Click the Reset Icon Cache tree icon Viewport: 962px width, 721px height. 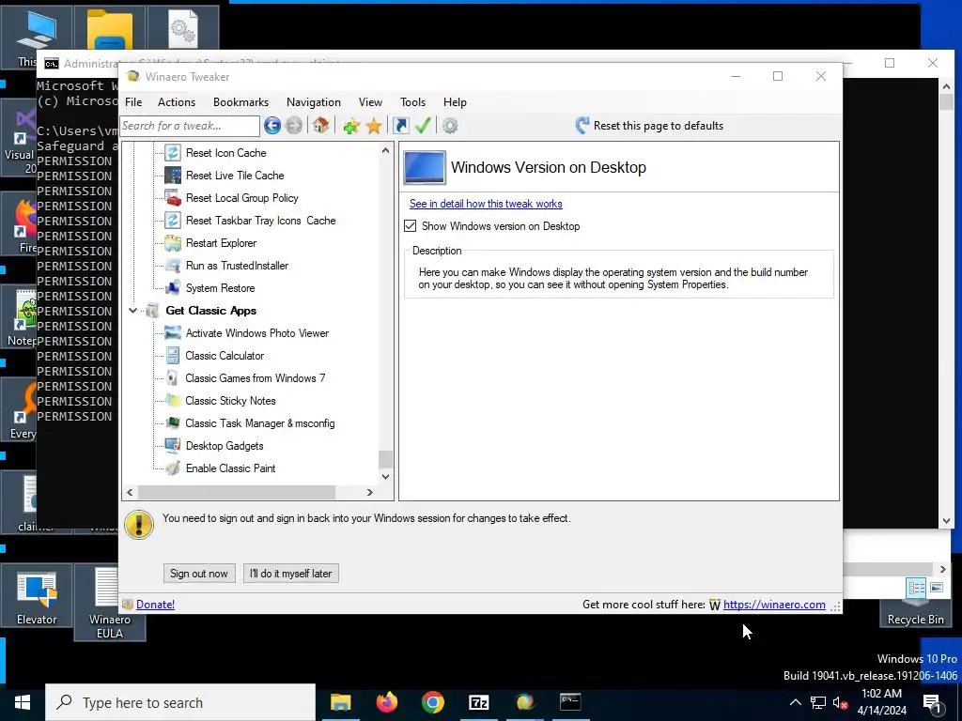(x=173, y=153)
